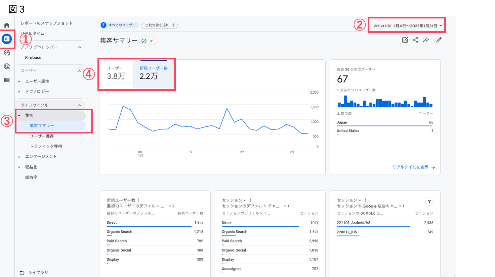Screen dimensions: 495x277
Task: Open 最初のユーザーのデフォルト dimension dropdown
Action: (x=170, y=206)
